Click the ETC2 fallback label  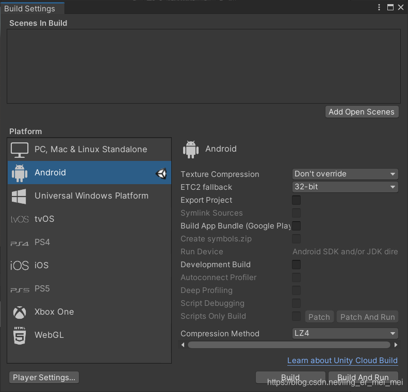tap(206, 187)
